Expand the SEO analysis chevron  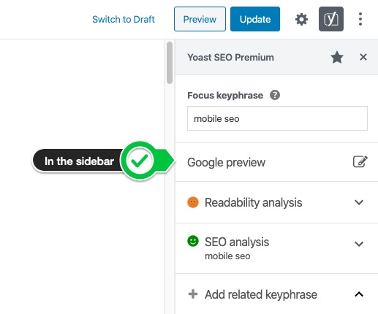[359, 244]
